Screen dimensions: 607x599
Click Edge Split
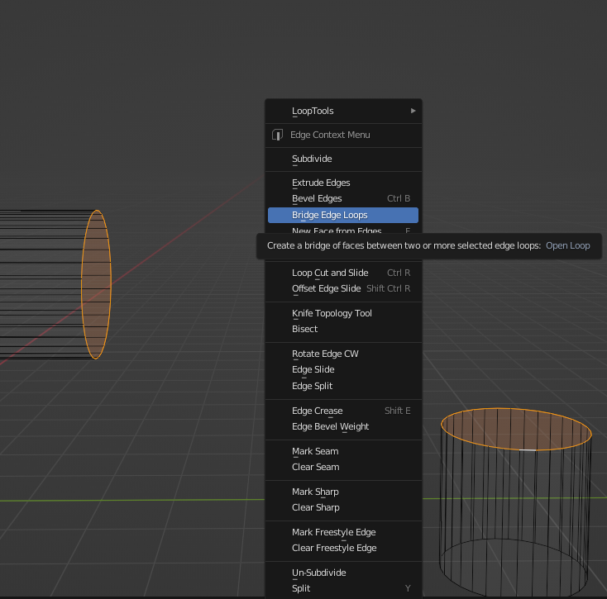[343, 386]
